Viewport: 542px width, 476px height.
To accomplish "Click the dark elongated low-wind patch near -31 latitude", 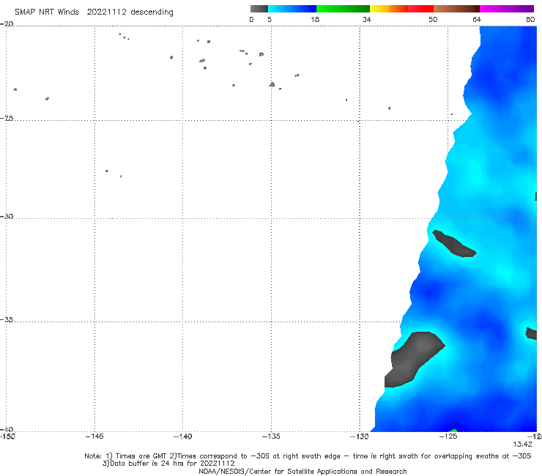I will [454, 244].
